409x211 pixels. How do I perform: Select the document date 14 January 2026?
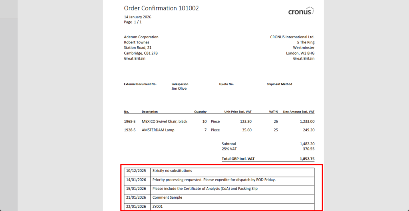click(137, 17)
